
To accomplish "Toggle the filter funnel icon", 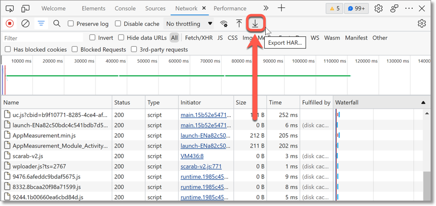I will pyautogui.click(x=41, y=24).
